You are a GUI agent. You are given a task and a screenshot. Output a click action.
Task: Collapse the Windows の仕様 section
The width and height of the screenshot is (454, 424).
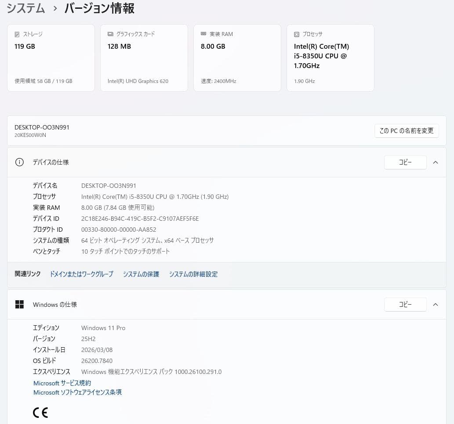(x=436, y=305)
